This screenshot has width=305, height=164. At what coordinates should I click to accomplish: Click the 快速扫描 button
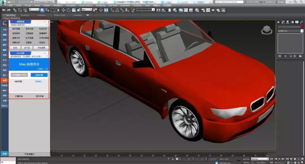point(39,75)
